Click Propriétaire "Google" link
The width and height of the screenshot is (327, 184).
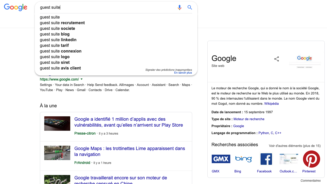point(238,126)
